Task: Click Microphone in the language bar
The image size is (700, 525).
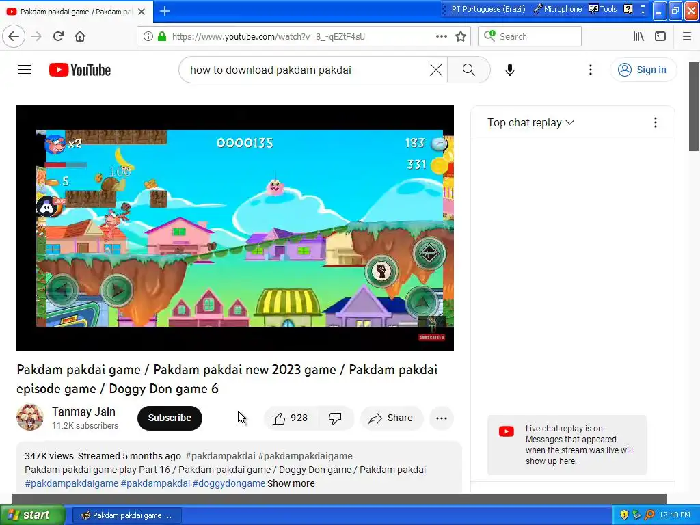Action: 558,9
